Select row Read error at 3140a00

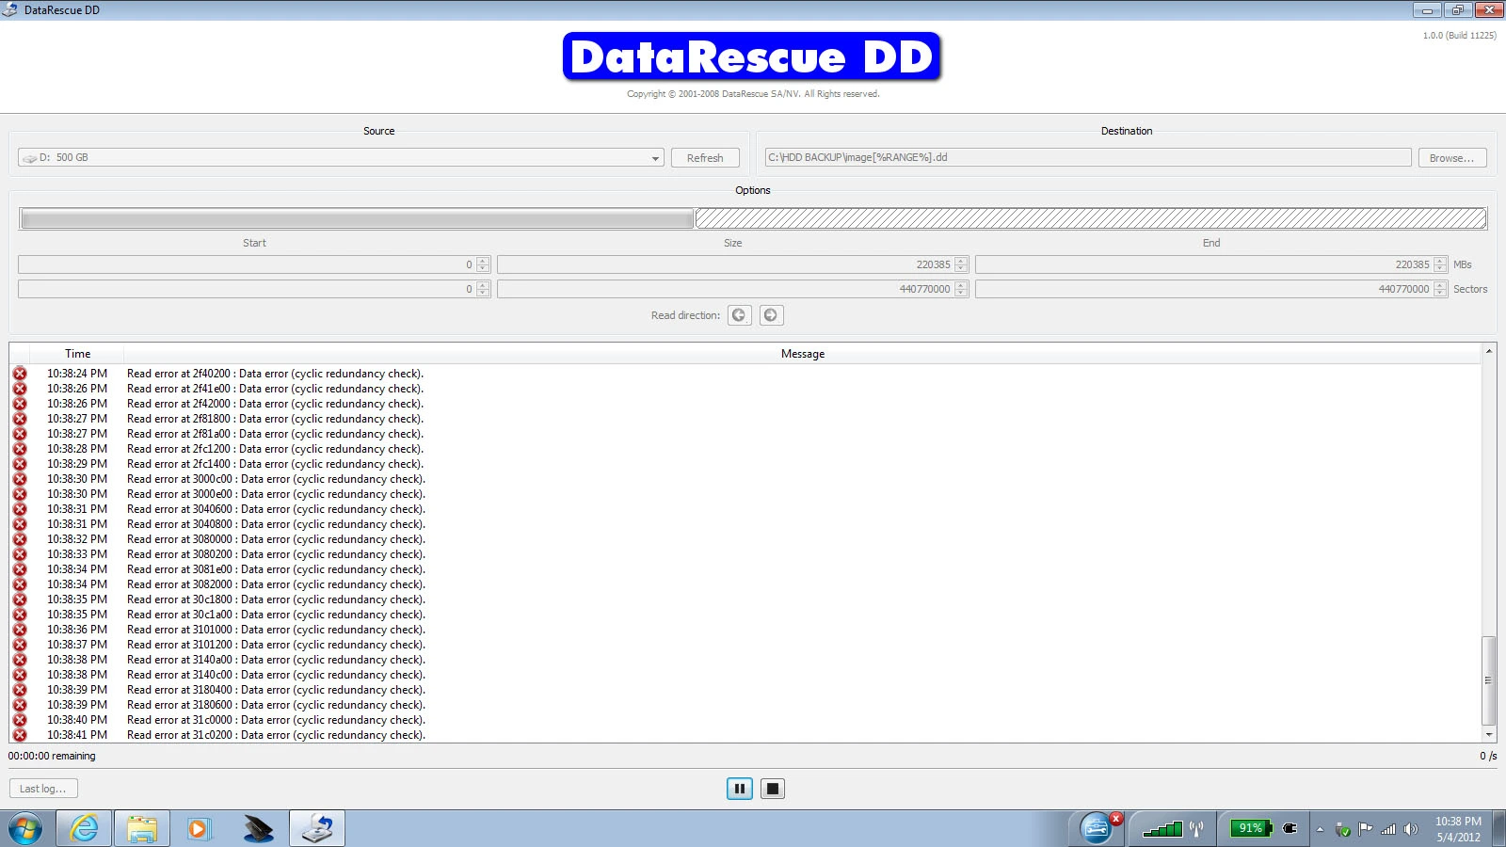[745, 660]
